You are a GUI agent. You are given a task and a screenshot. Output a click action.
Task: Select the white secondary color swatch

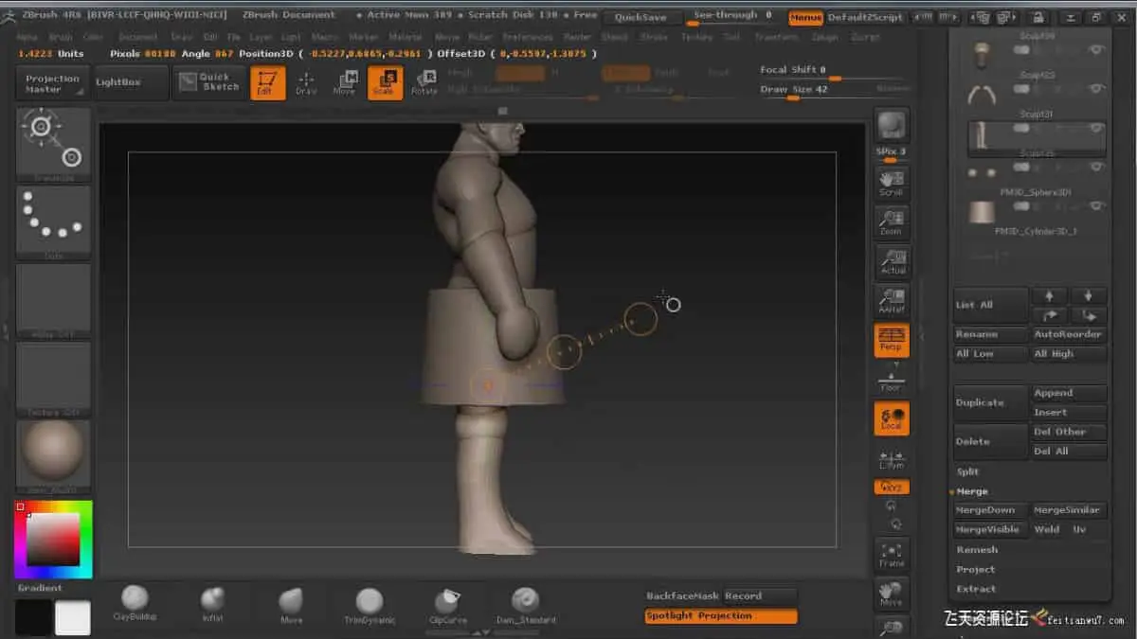coord(73,617)
